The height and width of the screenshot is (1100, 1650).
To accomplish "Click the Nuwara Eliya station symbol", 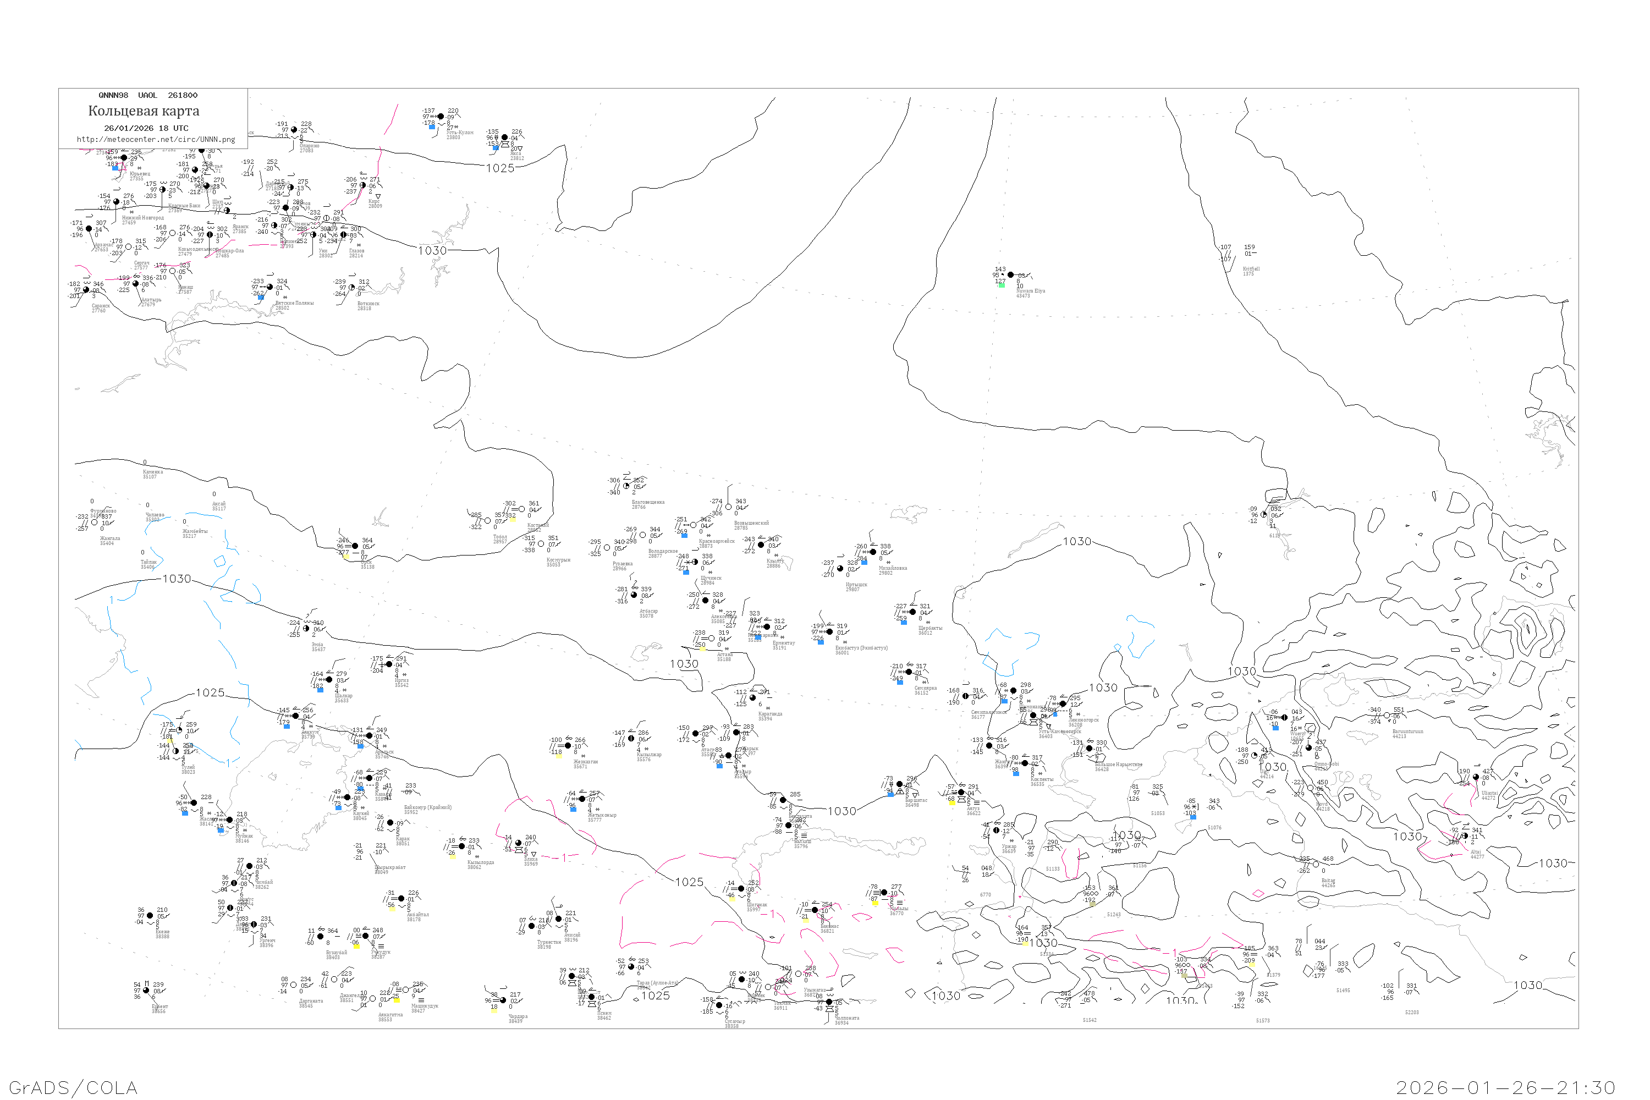I will [1010, 275].
